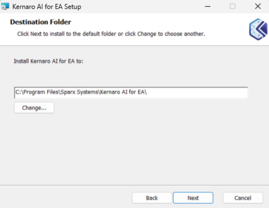Go Back to the previous setup step
Screen dimensions: 269x208
[x=152, y=198]
